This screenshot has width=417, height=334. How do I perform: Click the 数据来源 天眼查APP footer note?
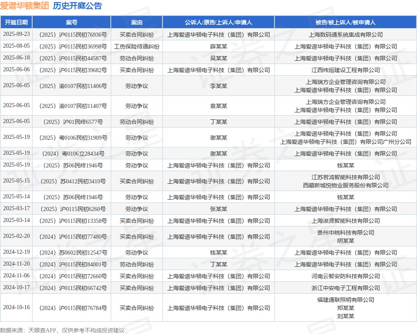62,330
